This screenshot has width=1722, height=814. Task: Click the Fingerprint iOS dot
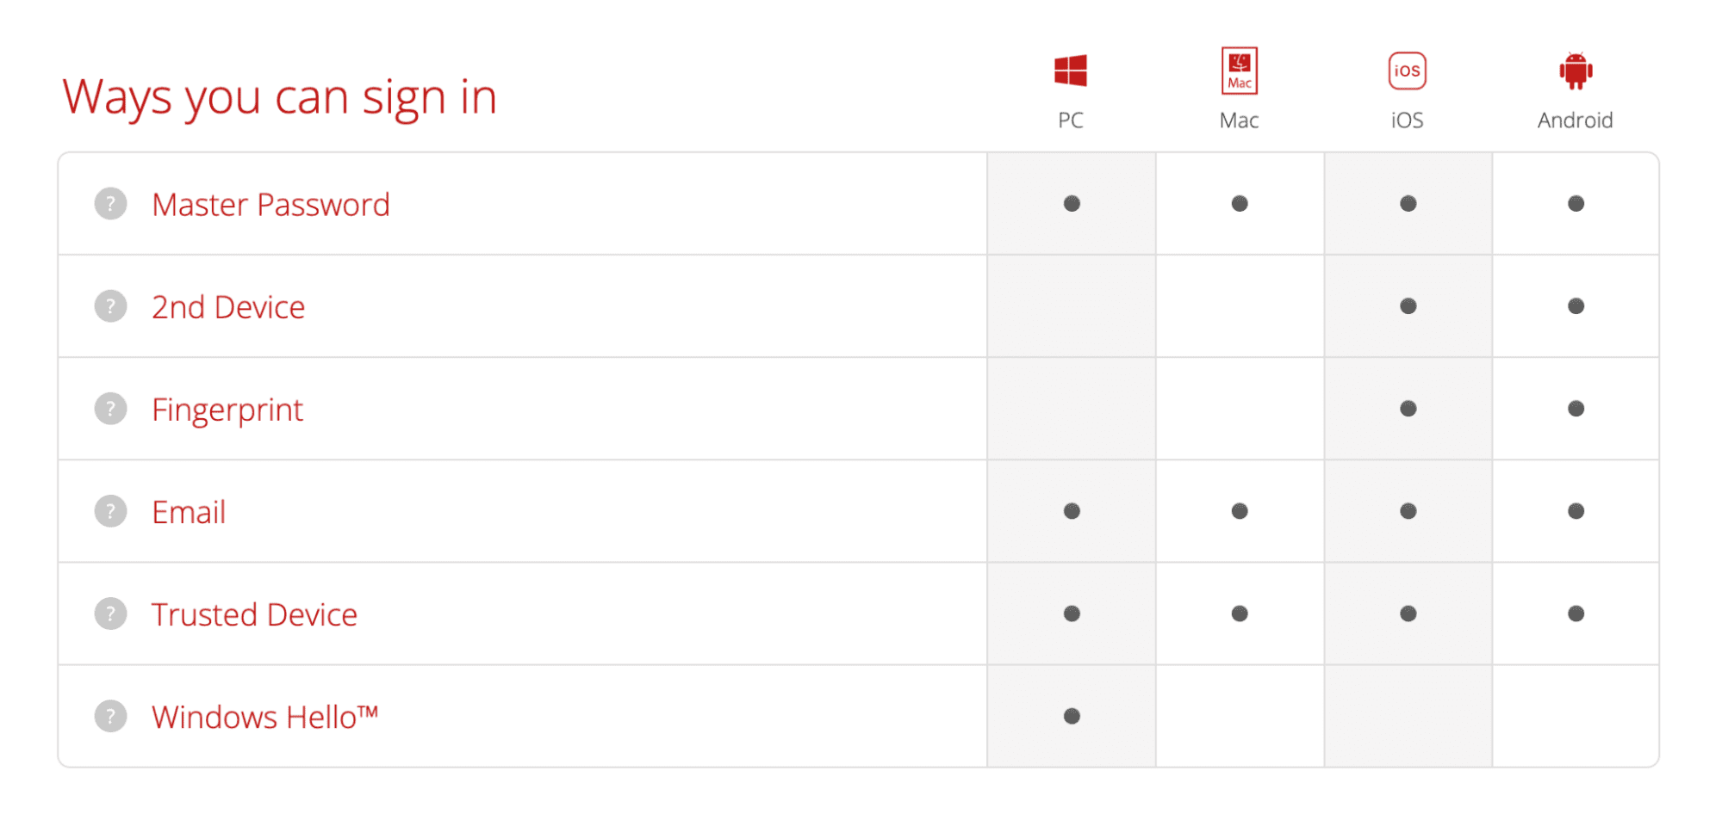[1408, 409]
